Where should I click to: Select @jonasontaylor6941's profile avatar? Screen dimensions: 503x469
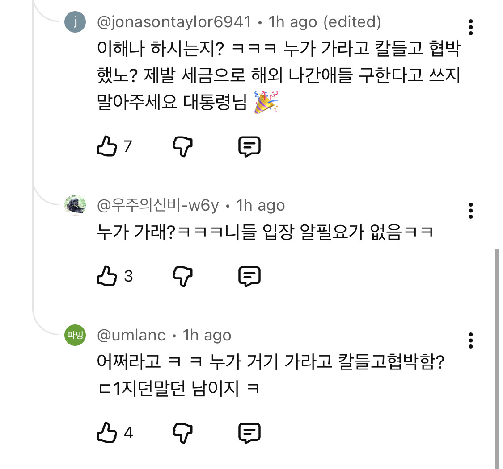coord(76,21)
